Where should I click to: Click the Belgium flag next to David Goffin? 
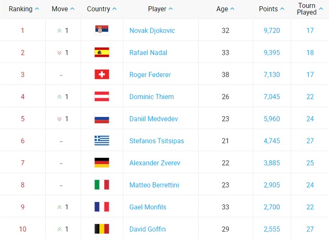tap(102, 229)
